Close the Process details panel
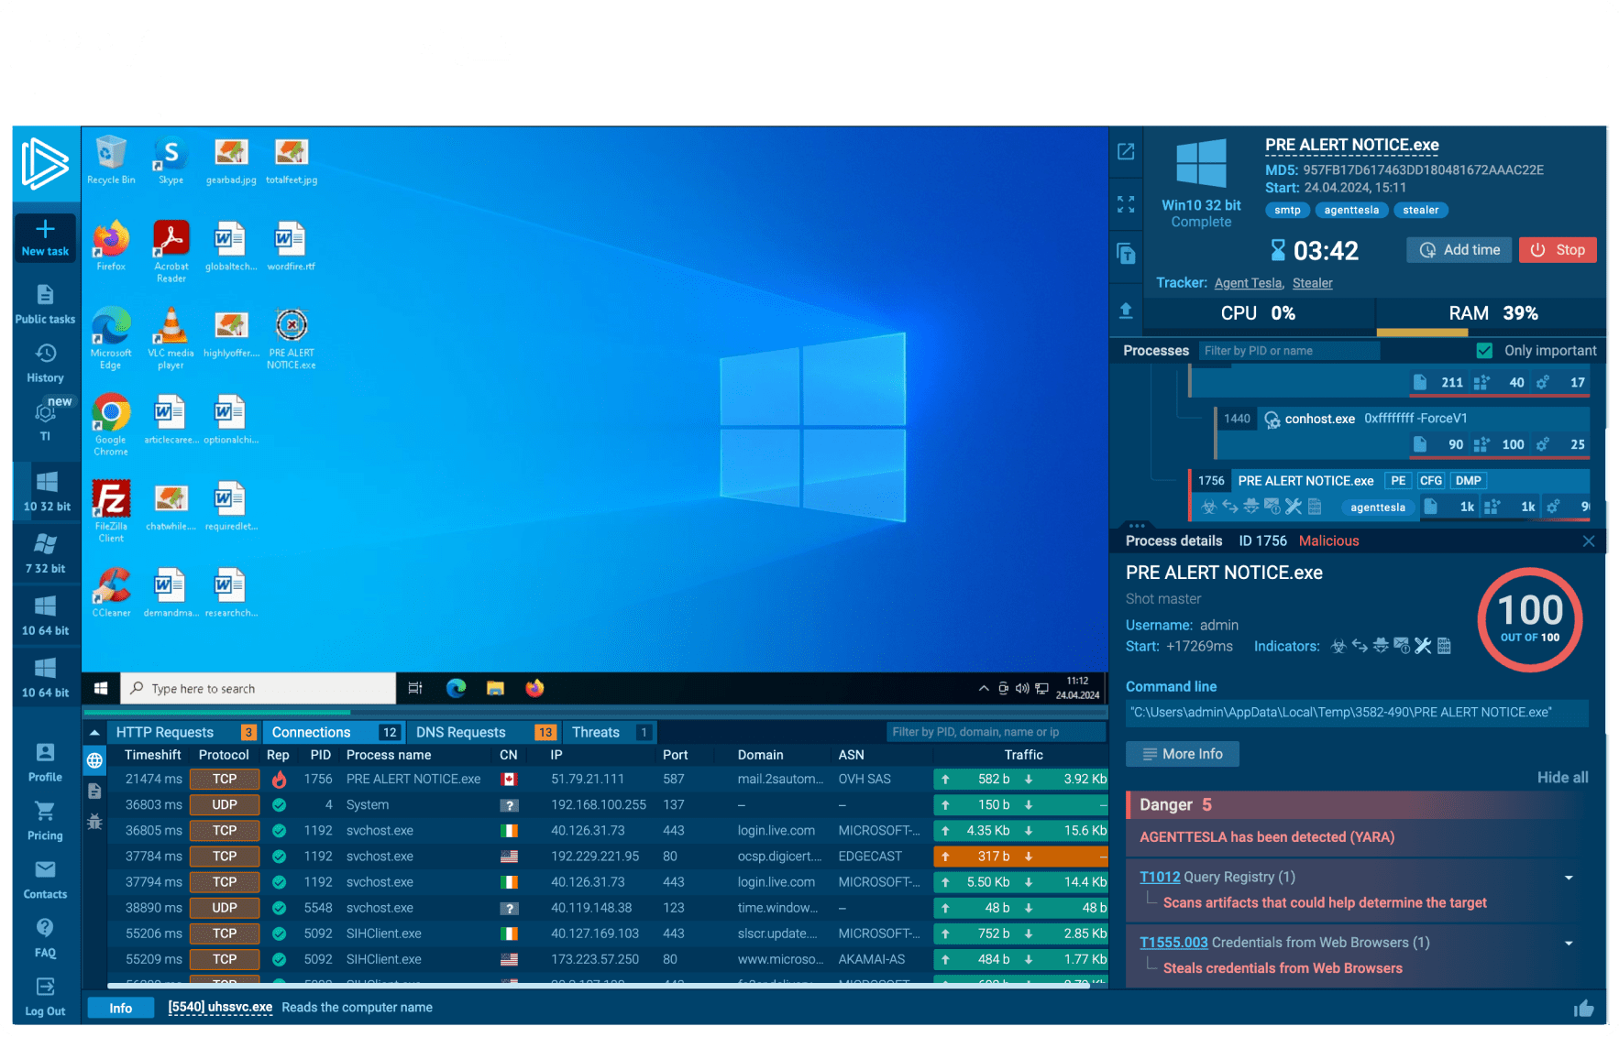This screenshot has width=1619, height=1037. pyautogui.click(x=1589, y=541)
